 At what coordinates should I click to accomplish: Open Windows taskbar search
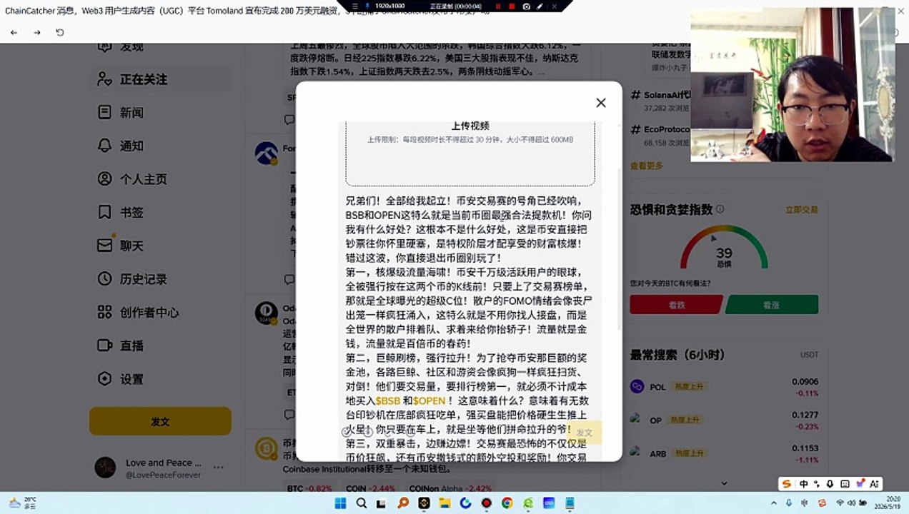coord(362,503)
